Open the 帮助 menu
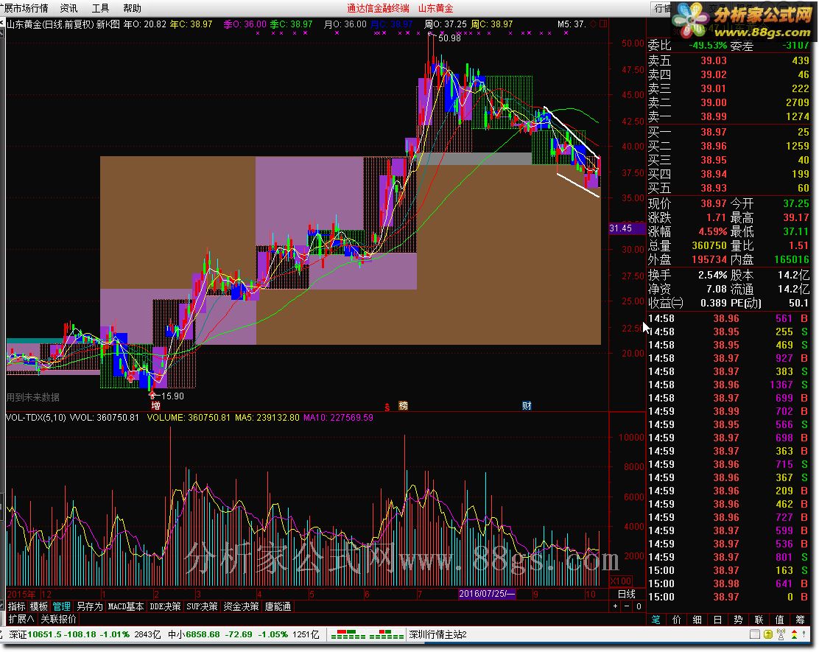This screenshot has height=652, width=819. pos(132,8)
